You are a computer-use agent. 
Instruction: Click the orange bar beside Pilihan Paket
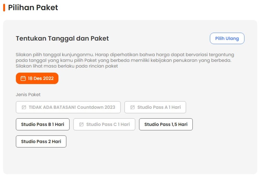pyautogui.click(x=4, y=8)
